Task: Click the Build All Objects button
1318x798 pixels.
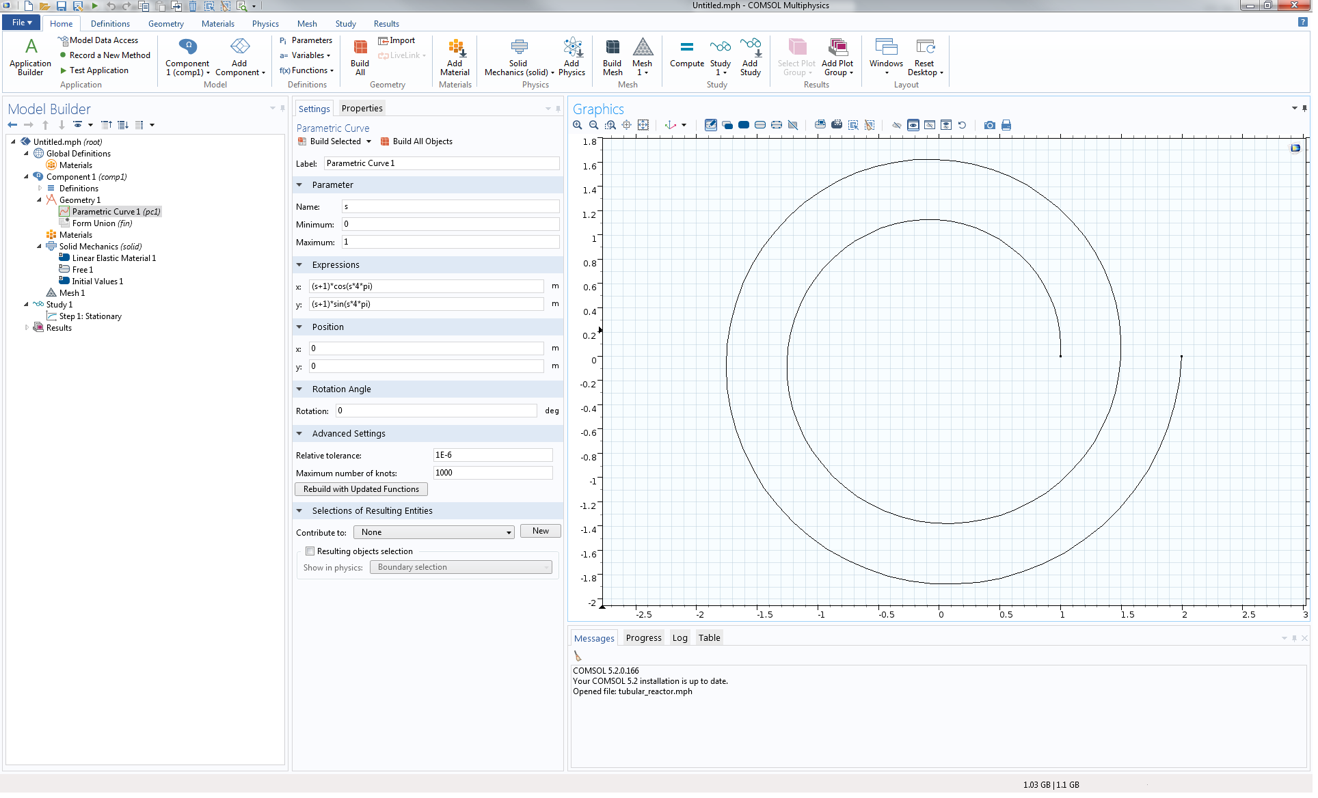Action: (x=416, y=141)
